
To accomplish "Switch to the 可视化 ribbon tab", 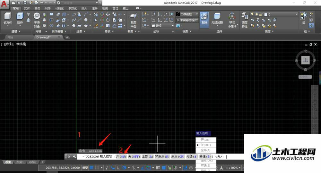I will (59, 8).
